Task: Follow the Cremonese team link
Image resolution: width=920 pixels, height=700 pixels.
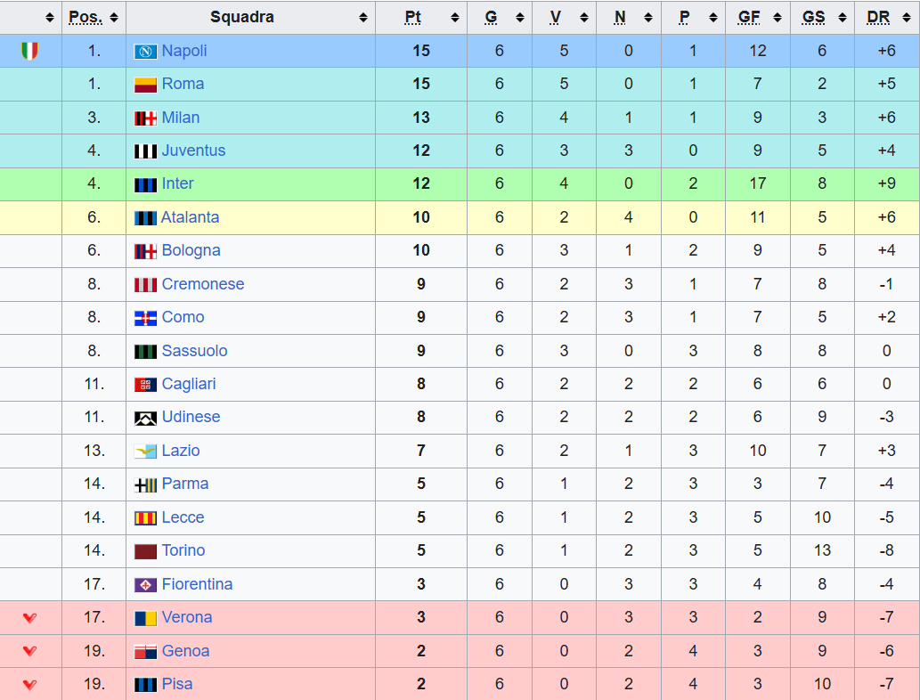Action: (x=202, y=284)
